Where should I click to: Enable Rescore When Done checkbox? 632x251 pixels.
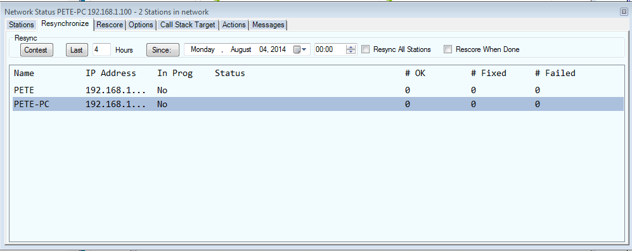click(x=448, y=49)
